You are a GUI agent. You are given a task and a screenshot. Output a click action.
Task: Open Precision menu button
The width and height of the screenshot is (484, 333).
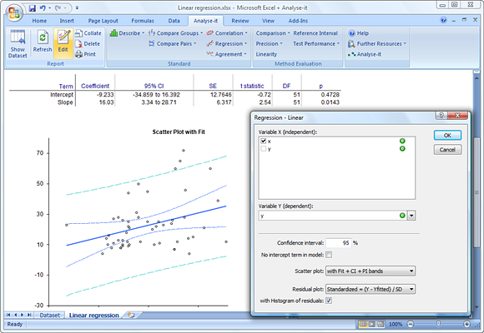click(270, 44)
